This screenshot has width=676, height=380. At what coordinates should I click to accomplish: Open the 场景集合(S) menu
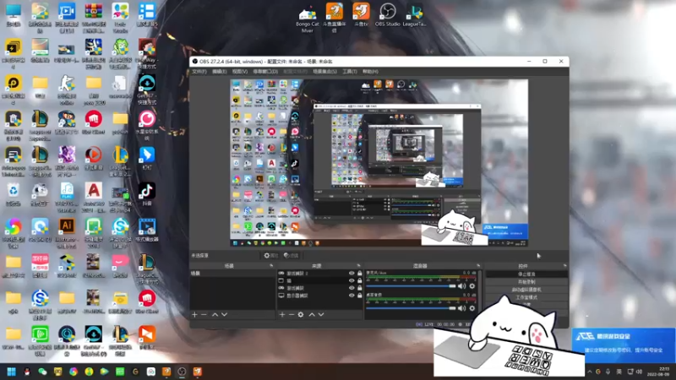pos(324,72)
